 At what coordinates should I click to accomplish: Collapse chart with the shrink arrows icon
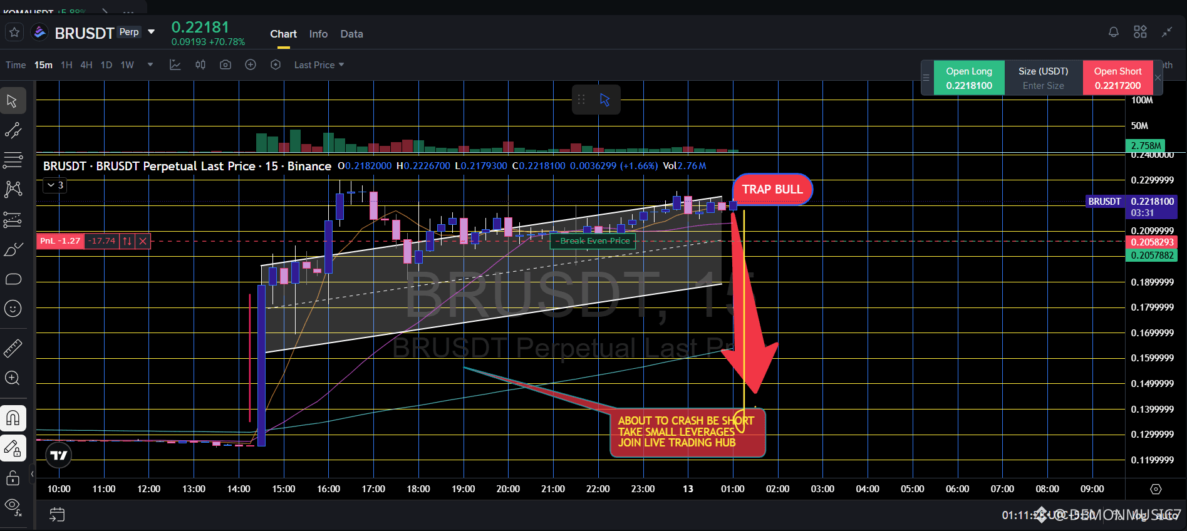pyautogui.click(x=1167, y=32)
